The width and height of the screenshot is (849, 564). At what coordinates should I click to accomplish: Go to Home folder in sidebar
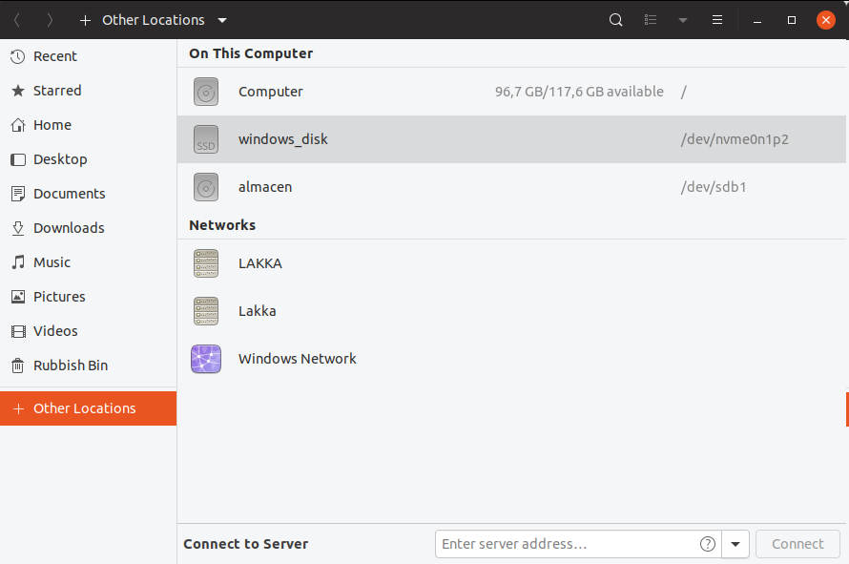[52, 125]
